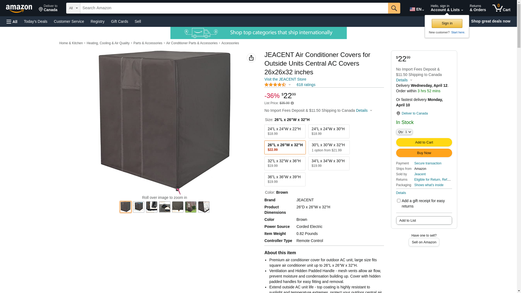Click the list price info icon
The height and width of the screenshot is (293, 521).
tap(292, 103)
